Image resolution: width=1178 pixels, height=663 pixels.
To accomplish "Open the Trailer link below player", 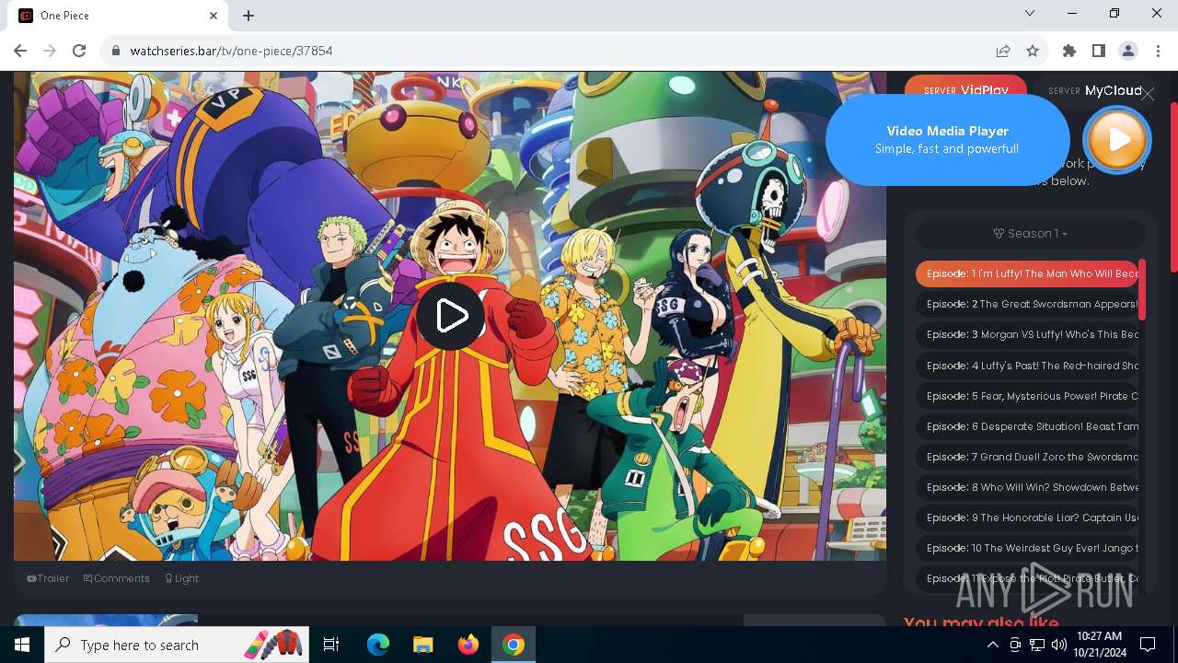I will tap(48, 578).
